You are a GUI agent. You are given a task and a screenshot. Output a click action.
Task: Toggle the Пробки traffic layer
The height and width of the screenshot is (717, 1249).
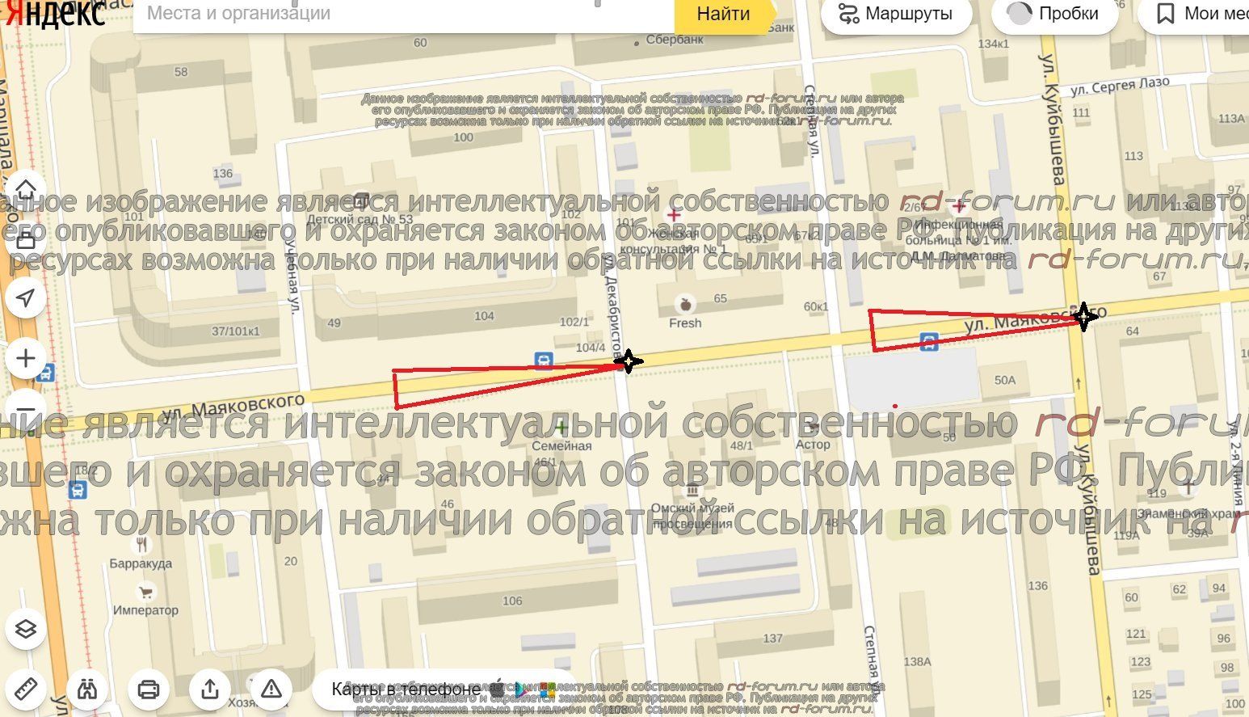point(1053,14)
